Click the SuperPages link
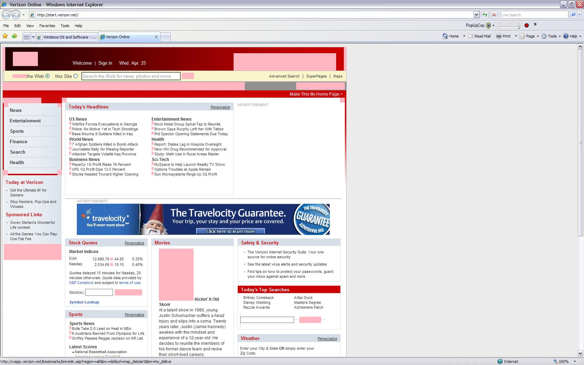 316,76
